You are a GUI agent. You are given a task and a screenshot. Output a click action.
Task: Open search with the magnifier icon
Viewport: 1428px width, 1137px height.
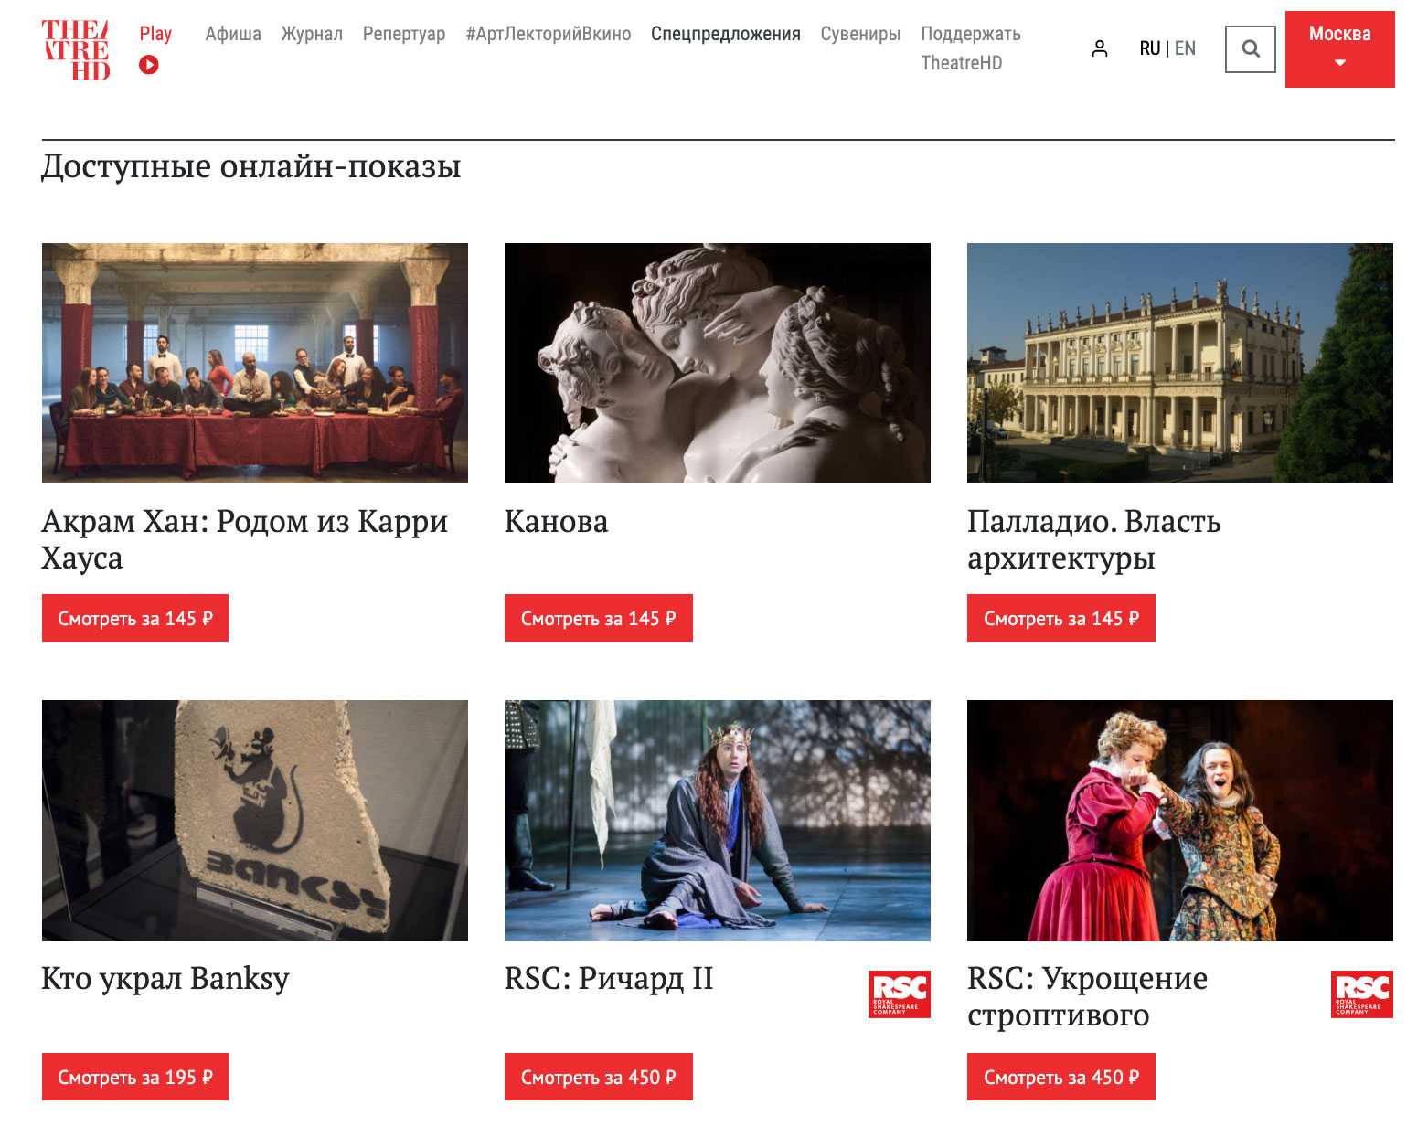(1251, 48)
